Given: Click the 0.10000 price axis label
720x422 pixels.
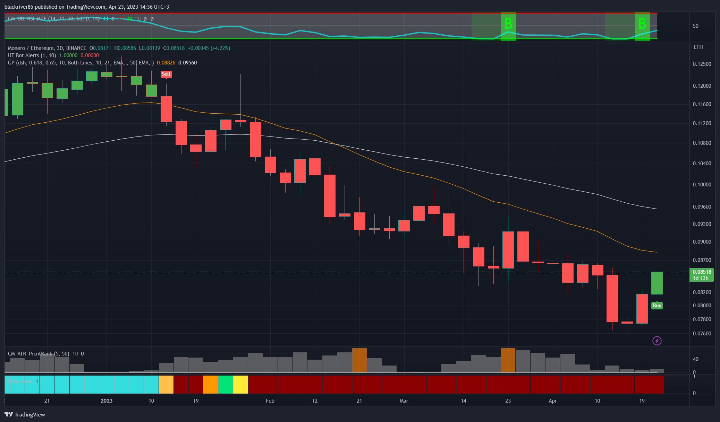Looking at the screenshot, I should pos(702,185).
